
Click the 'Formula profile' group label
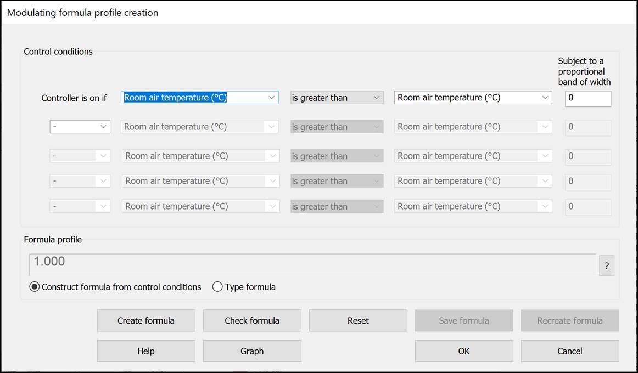[53, 240]
